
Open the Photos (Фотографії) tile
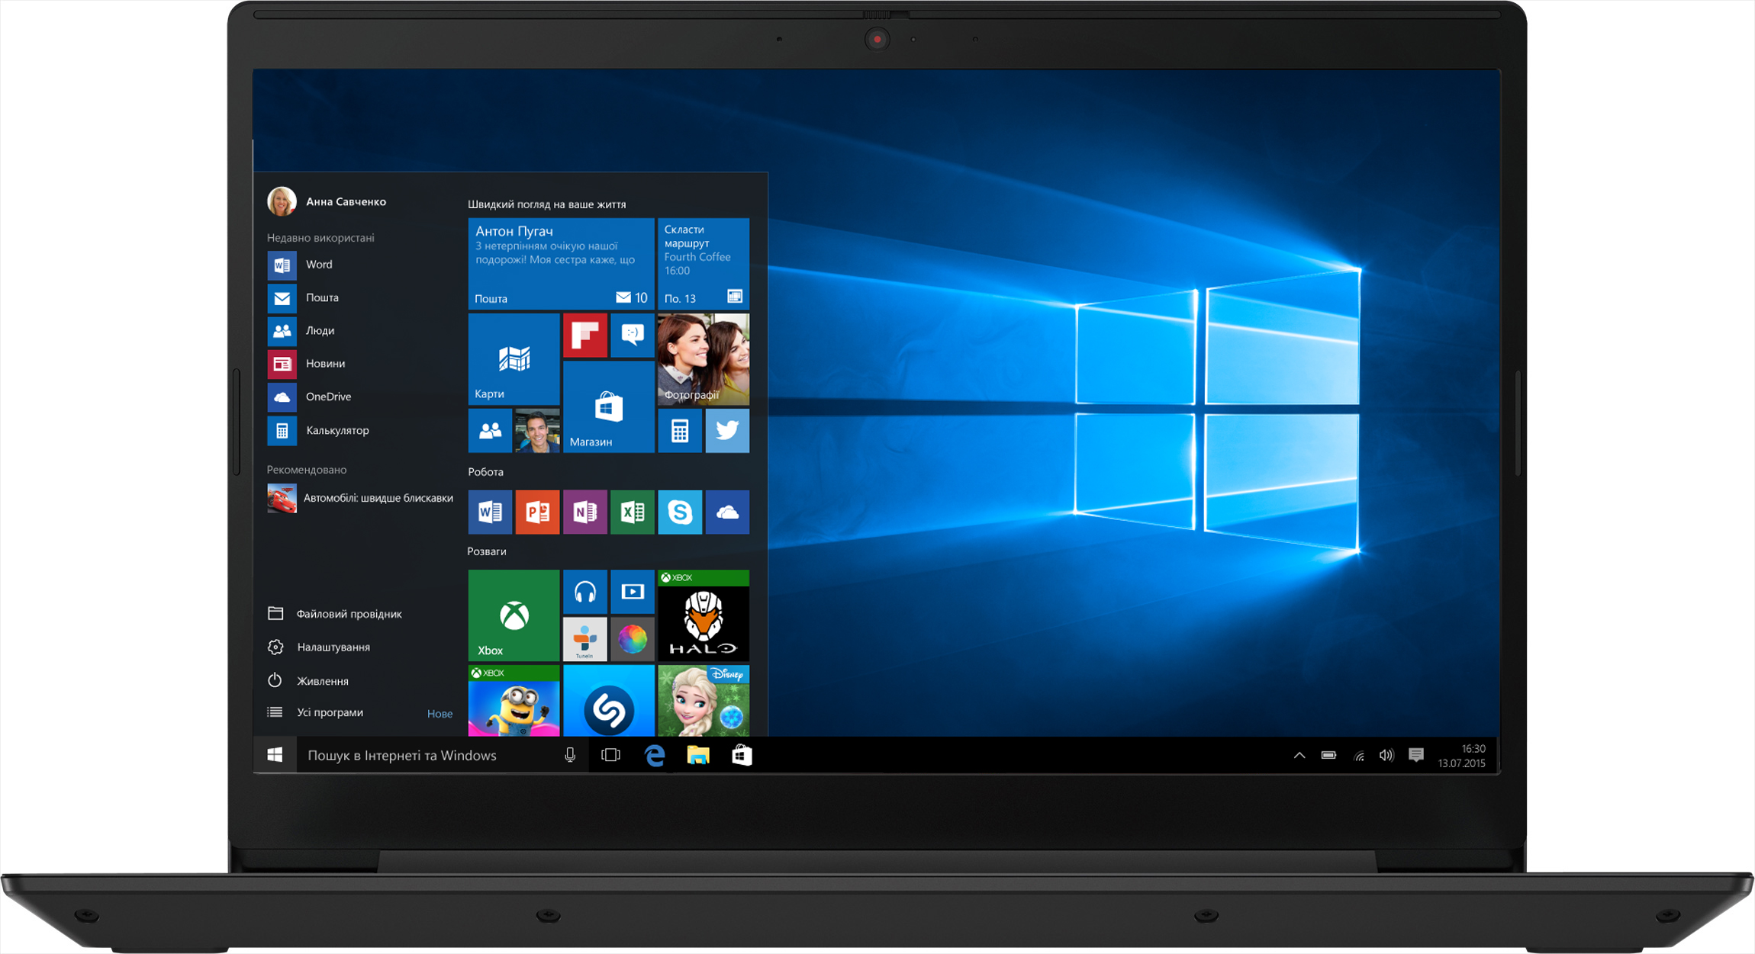(x=704, y=358)
